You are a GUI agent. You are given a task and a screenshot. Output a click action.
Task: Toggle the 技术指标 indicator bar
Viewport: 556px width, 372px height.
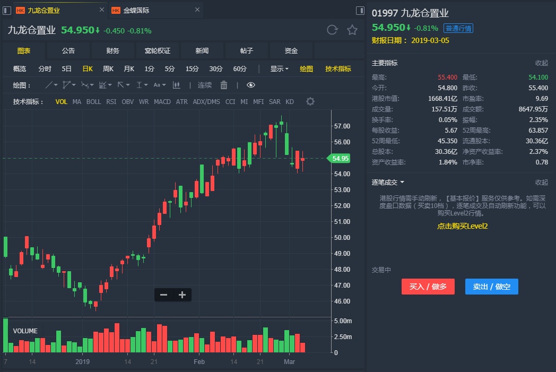[338, 68]
